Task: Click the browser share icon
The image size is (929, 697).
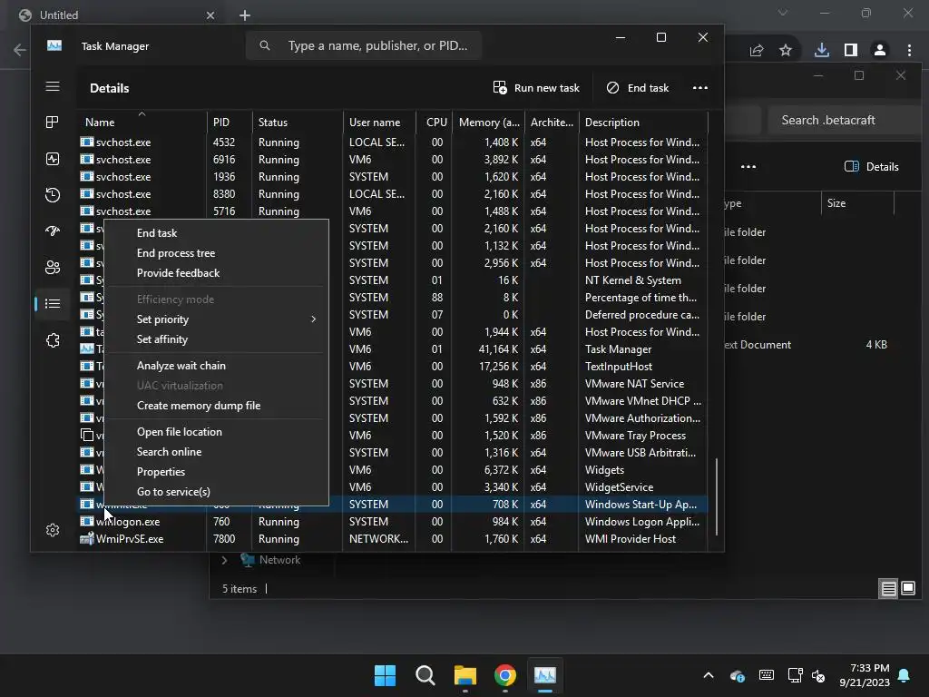Action: coord(756,51)
